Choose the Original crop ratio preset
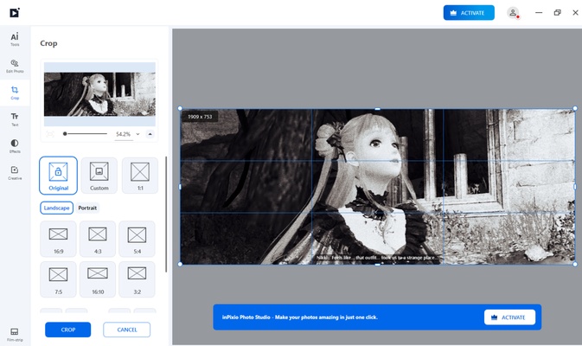582x346 pixels. 58,176
